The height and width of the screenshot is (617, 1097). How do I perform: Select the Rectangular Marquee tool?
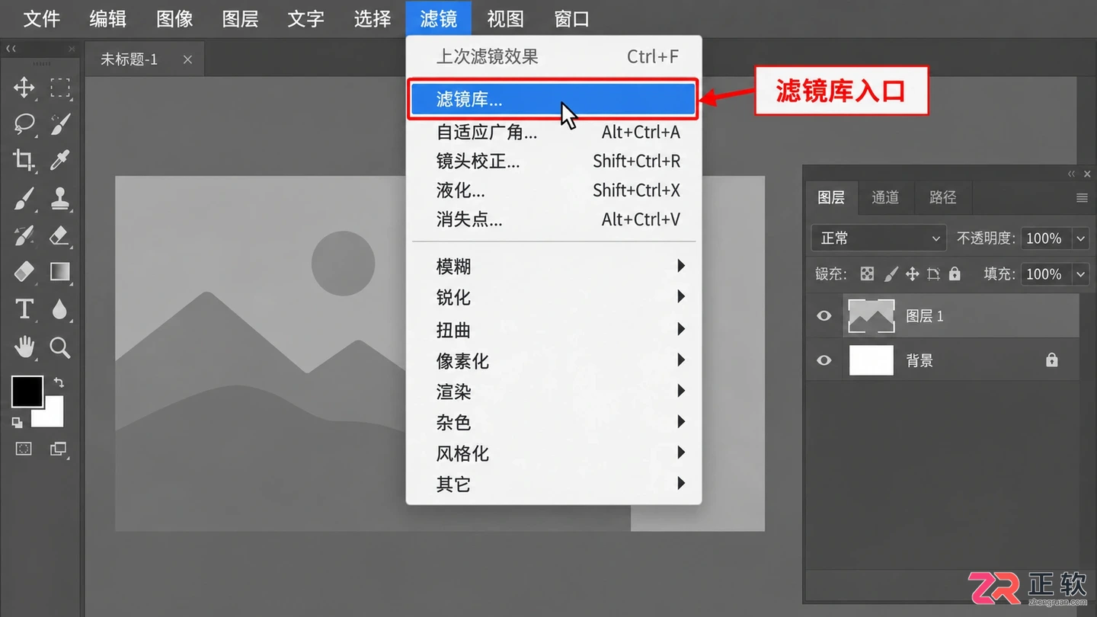pyautogui.click(x=60, y=87)
